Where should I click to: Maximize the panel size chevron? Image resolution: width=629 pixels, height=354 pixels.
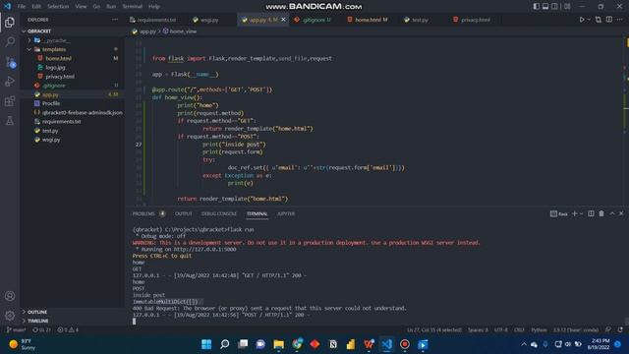612,213
